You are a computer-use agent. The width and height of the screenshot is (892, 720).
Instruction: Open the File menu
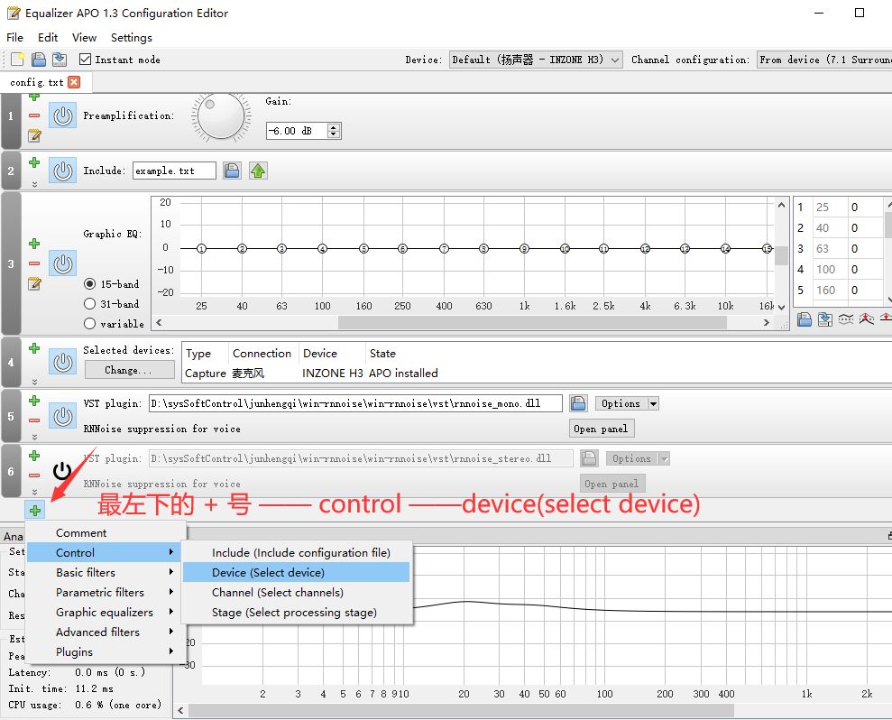point(14,38)
